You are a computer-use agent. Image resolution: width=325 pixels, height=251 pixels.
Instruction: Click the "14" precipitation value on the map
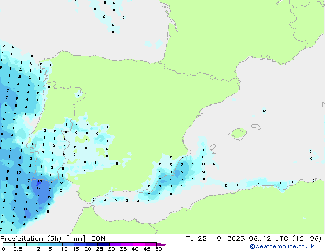click(39, 189)
